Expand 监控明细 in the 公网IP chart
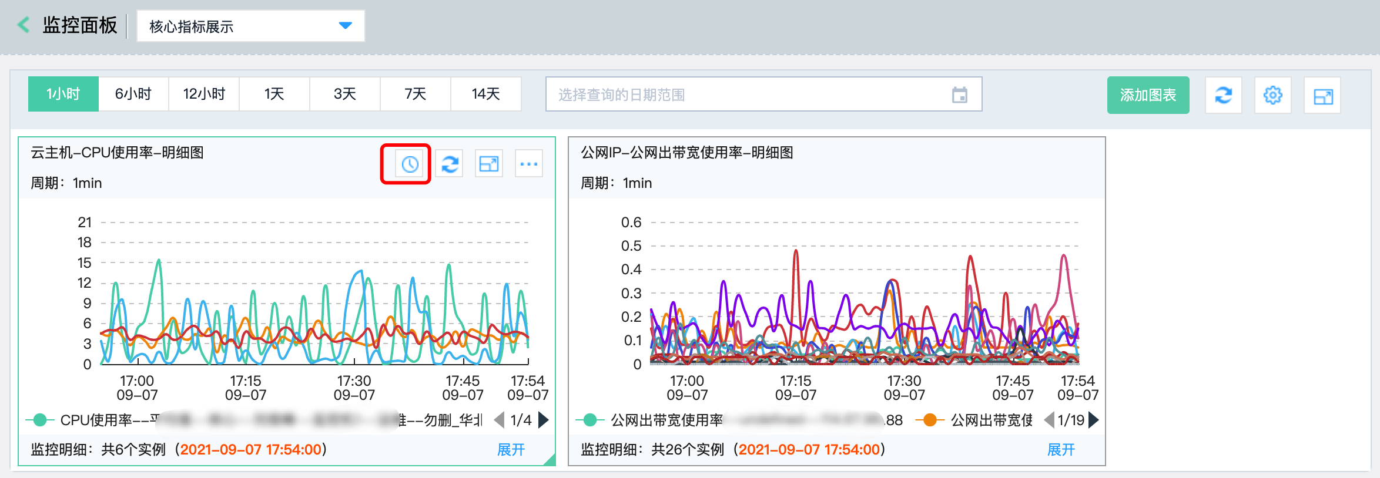The image size is (1380, 478). (x=1061, y=450)
